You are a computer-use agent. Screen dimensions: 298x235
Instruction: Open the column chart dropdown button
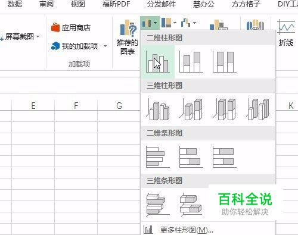pyautogui.click(x=150, y=23)
